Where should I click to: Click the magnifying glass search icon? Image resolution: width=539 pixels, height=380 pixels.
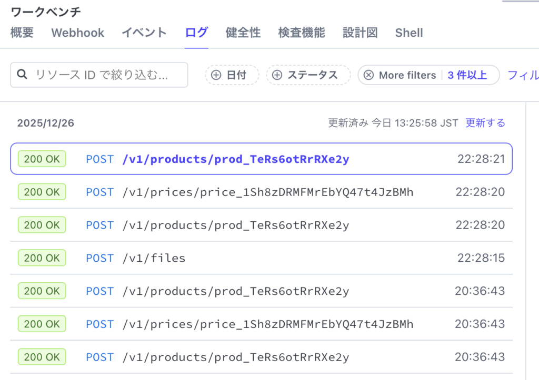[x=22, y=75]
